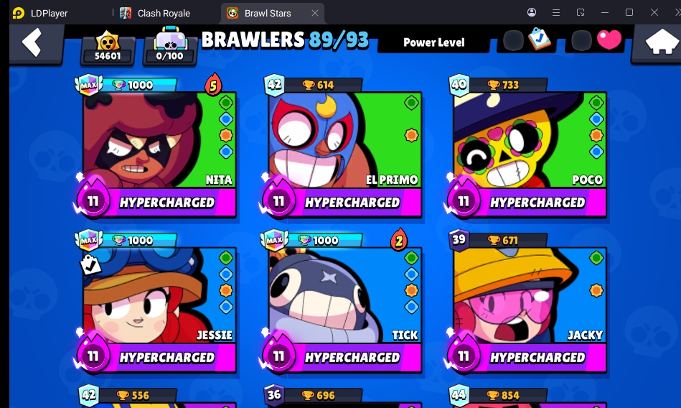This screenshot has width=681, height=408.
Task: Click the quest checkmark icon on Jessie
Action: coord(90,264)
